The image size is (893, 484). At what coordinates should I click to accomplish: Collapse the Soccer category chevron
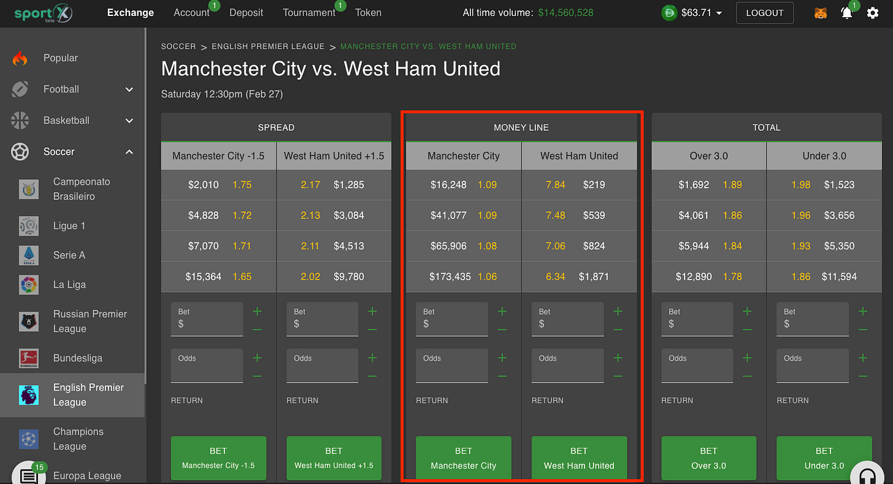point(129,152)
